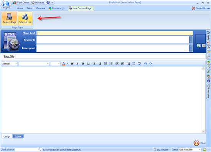
Task: Choose the External Link page type
Action: pyautogui.click(x=25, y=18)
